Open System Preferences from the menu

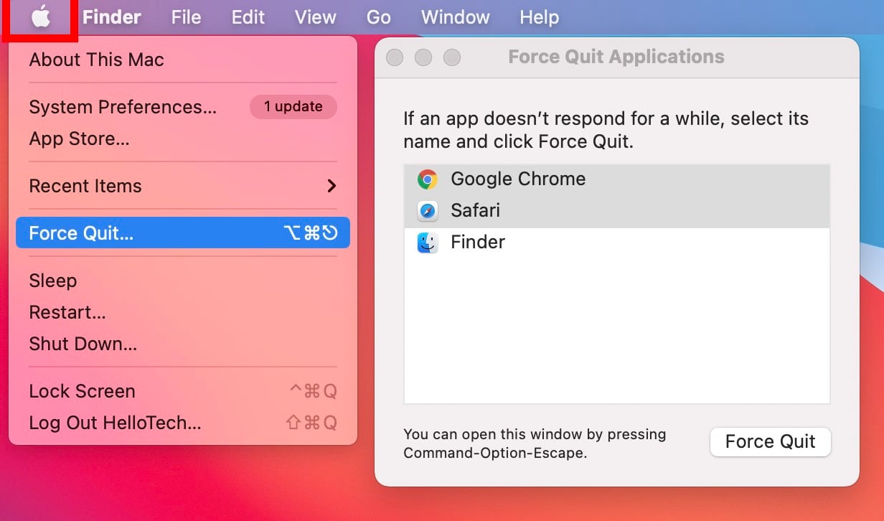pos(123,107)
